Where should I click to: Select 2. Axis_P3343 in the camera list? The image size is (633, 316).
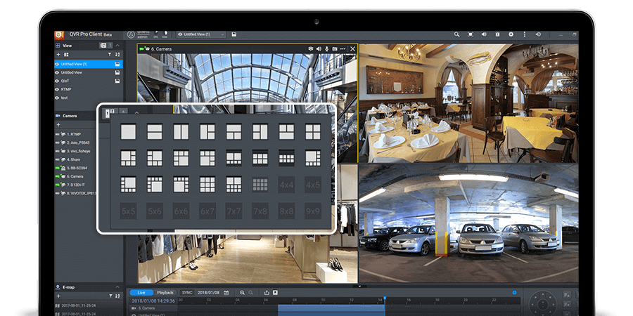click(76, 142)
